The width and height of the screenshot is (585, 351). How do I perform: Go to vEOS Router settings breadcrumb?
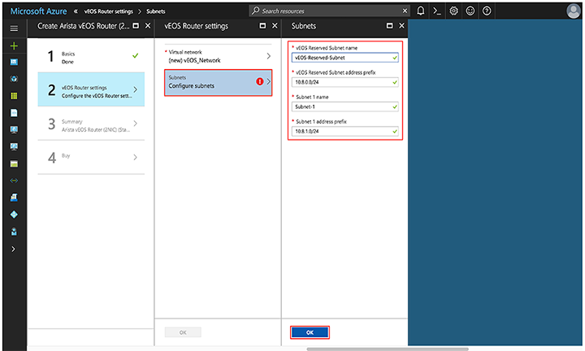pyautogui.click(x=109, y=11)
